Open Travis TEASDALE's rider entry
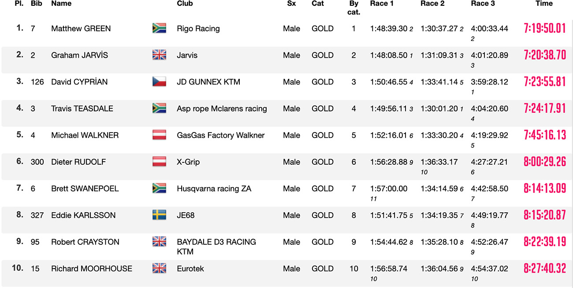The width and height of the screenshot is (573, 288). [x=82, y=109]
